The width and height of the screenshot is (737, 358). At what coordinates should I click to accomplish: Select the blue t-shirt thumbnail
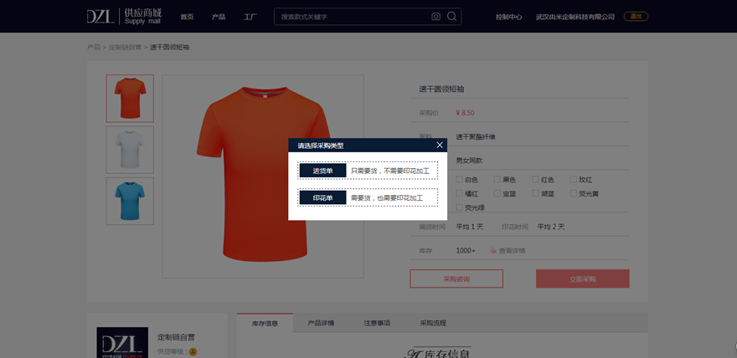(130, 201)
